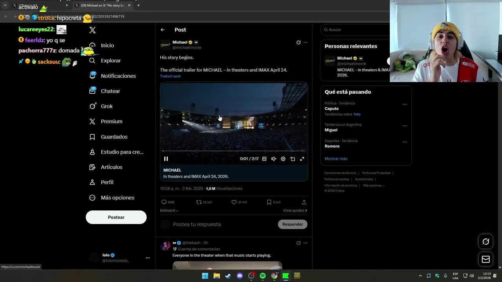
Task: Open Perfil in the sidebar
Action: click(x=101, y=182)
